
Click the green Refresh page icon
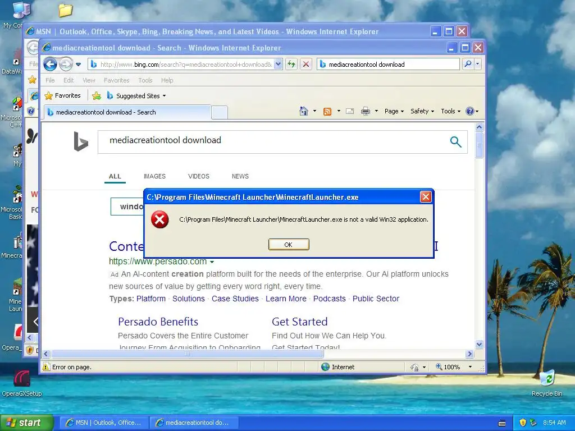291,65
